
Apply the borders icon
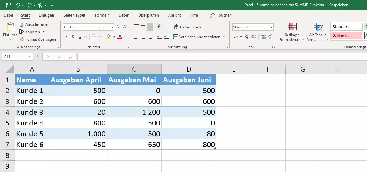94,37
